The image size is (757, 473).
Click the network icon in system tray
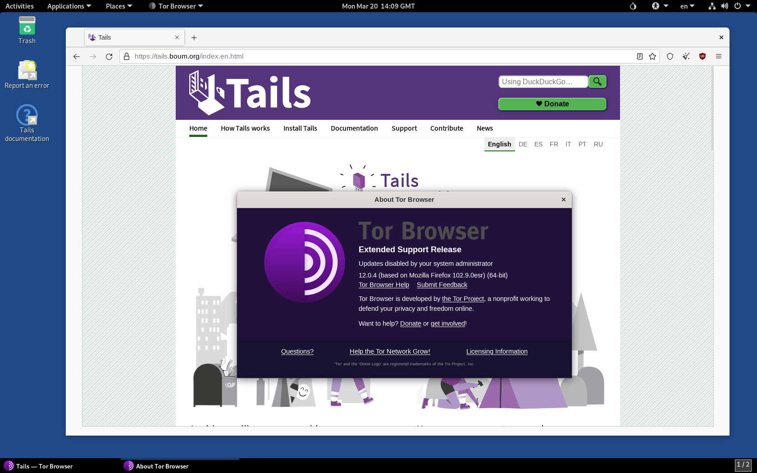coord(712,6)
